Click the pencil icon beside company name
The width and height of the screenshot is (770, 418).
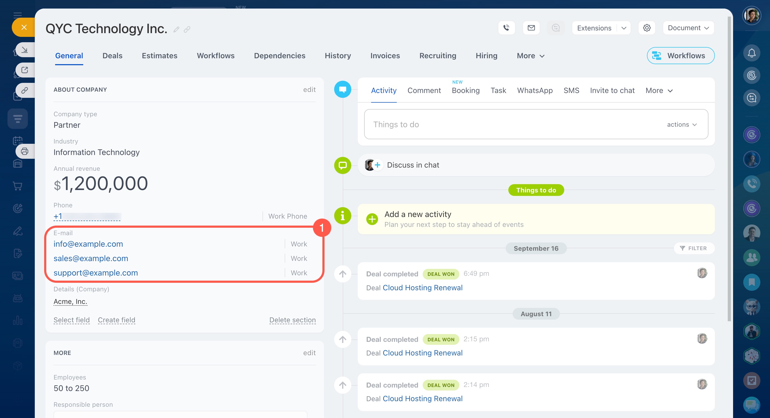pyautogui.click(x=176, y=29)
